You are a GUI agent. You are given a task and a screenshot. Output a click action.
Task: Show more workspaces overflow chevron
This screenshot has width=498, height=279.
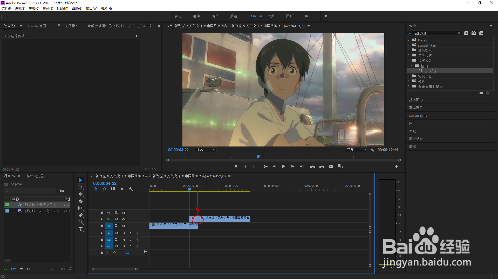[326, 16]
